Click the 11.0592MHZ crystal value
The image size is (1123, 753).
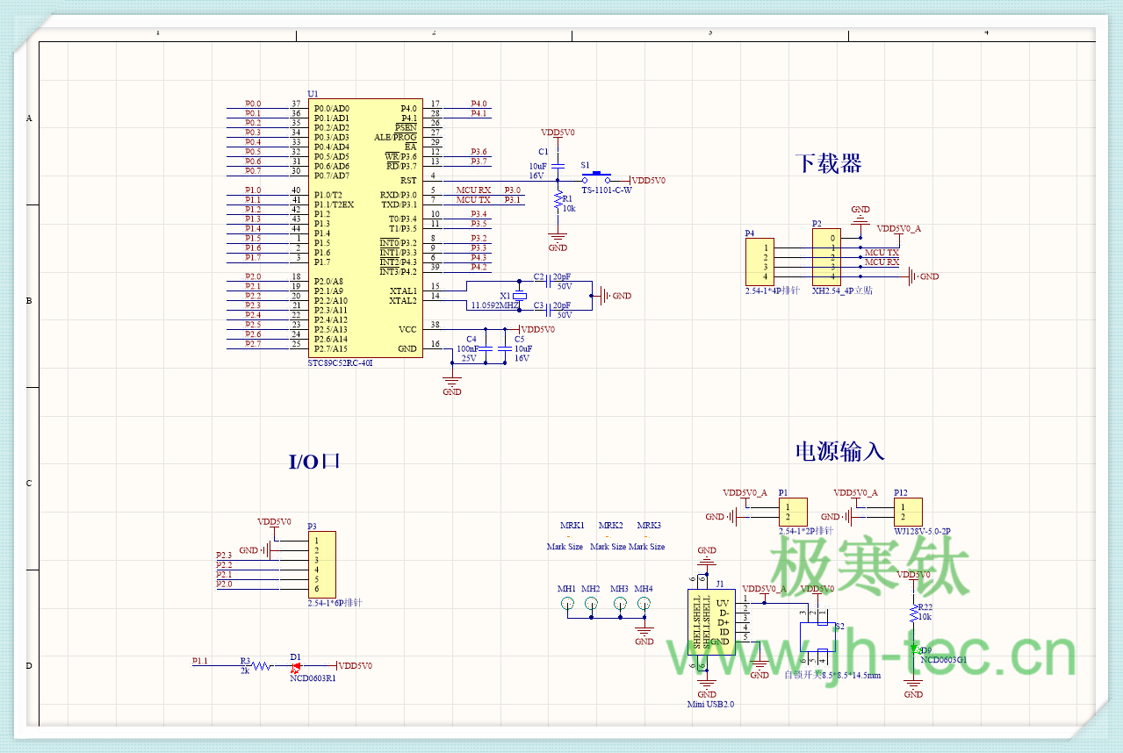point(495,305)
